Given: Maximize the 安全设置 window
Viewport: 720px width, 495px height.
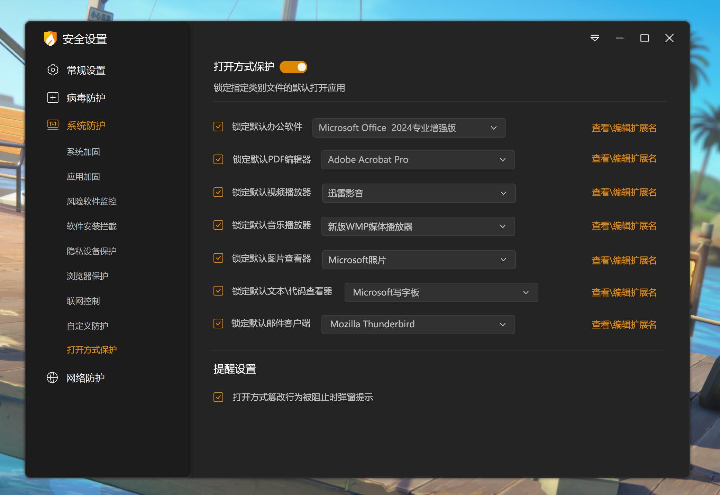Looking at the screenshot, I should tap(645, 38).
